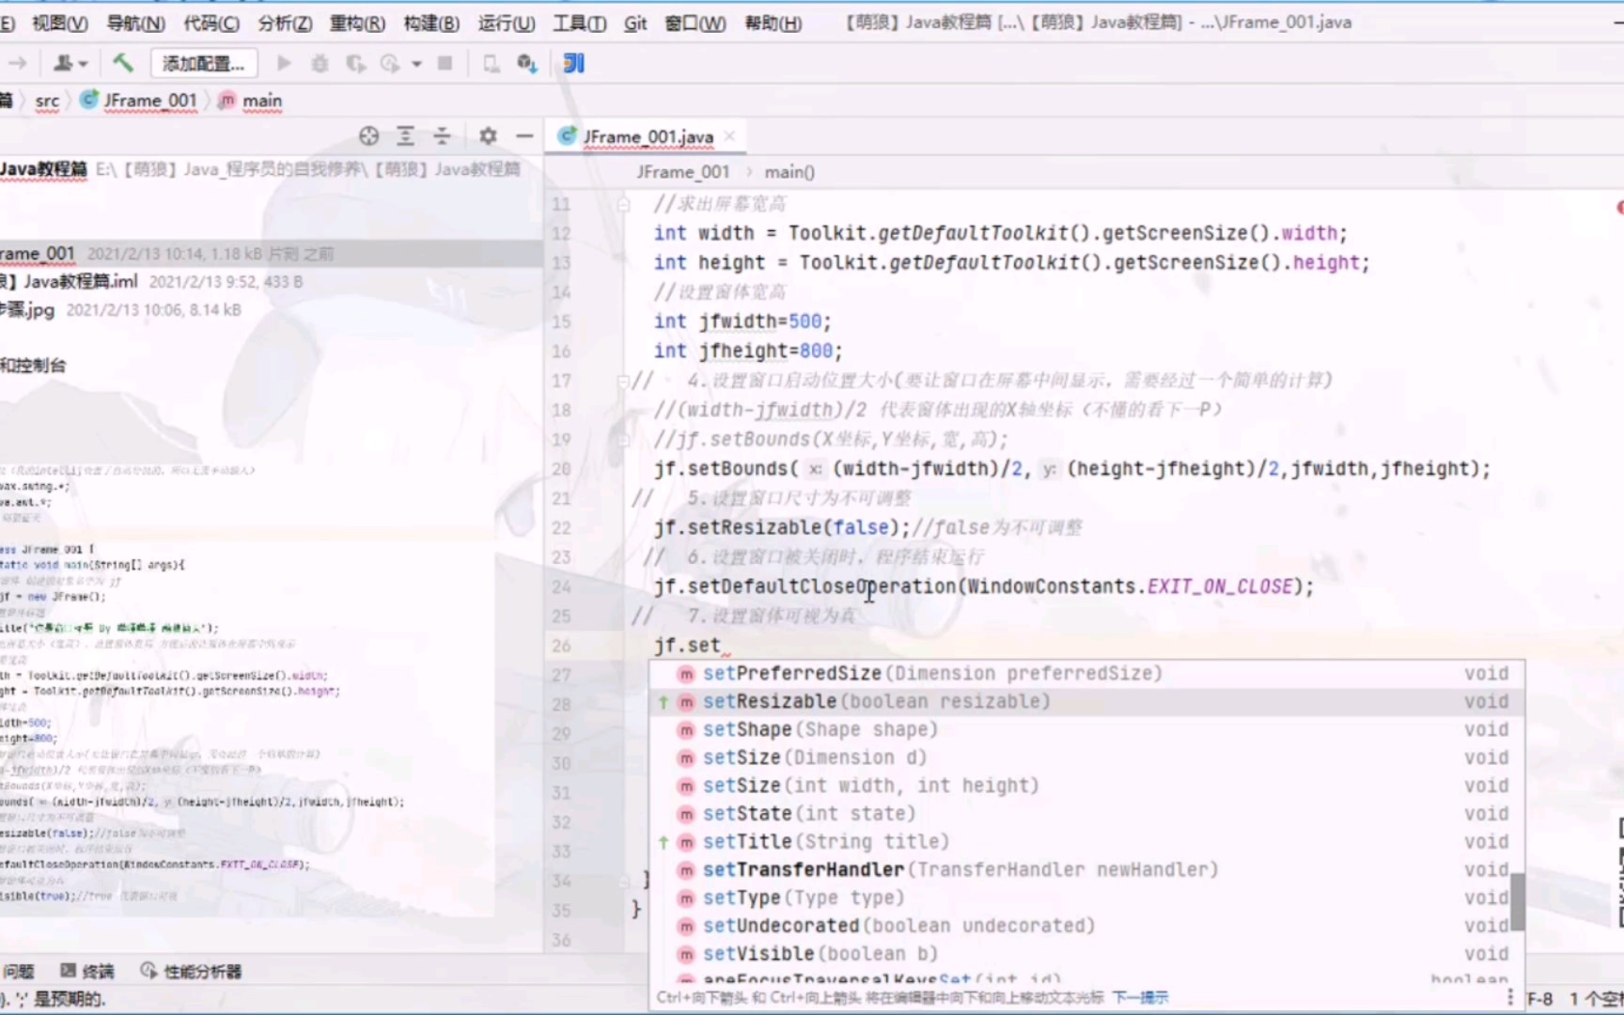Click JFrame_001 in editor breadcrumb bar
The height and width of the screenshot is (1015, 1624).
pos(682,172)
